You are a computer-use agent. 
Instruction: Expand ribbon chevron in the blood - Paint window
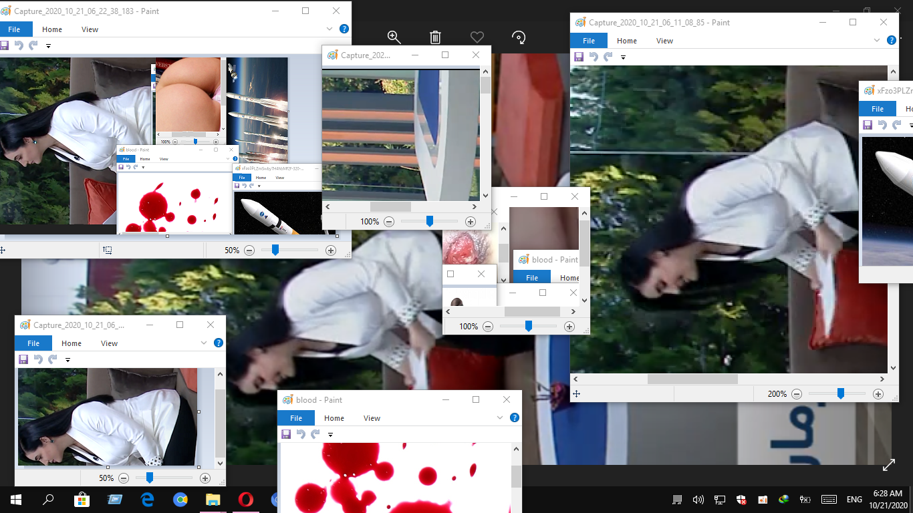tap(500, 417)
